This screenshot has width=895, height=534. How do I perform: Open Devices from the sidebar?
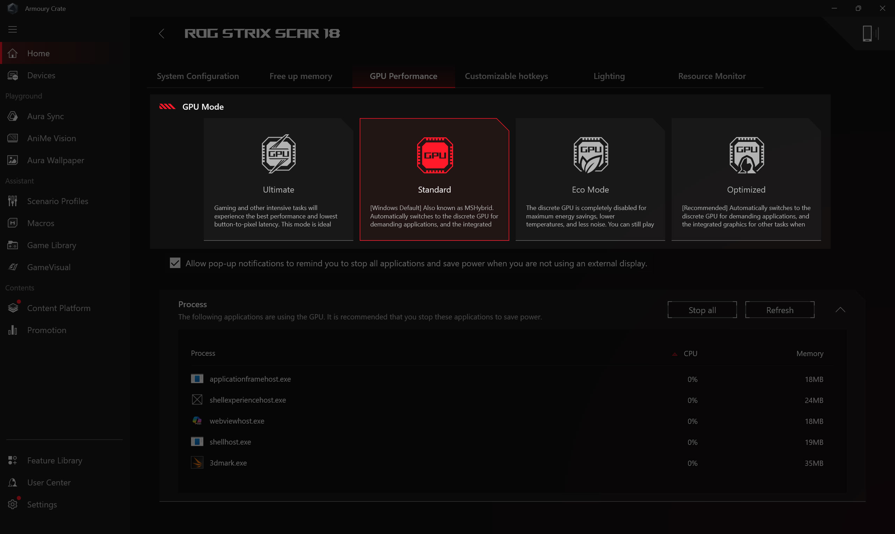point(41,75)
